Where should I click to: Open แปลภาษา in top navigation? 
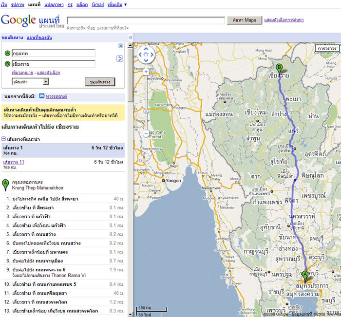tap(54, 4)
